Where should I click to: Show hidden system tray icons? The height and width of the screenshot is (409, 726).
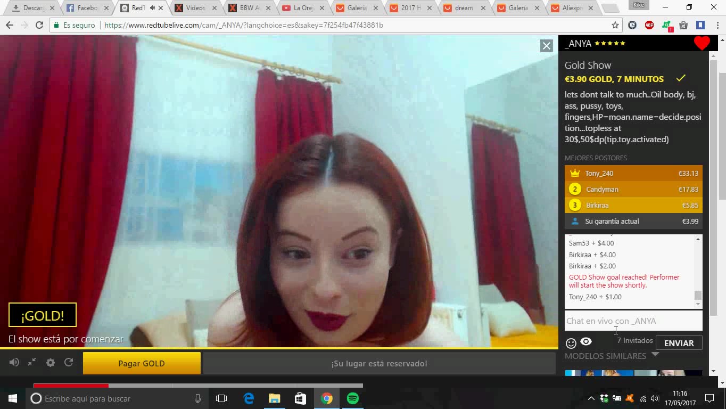[x=591, y=398]
